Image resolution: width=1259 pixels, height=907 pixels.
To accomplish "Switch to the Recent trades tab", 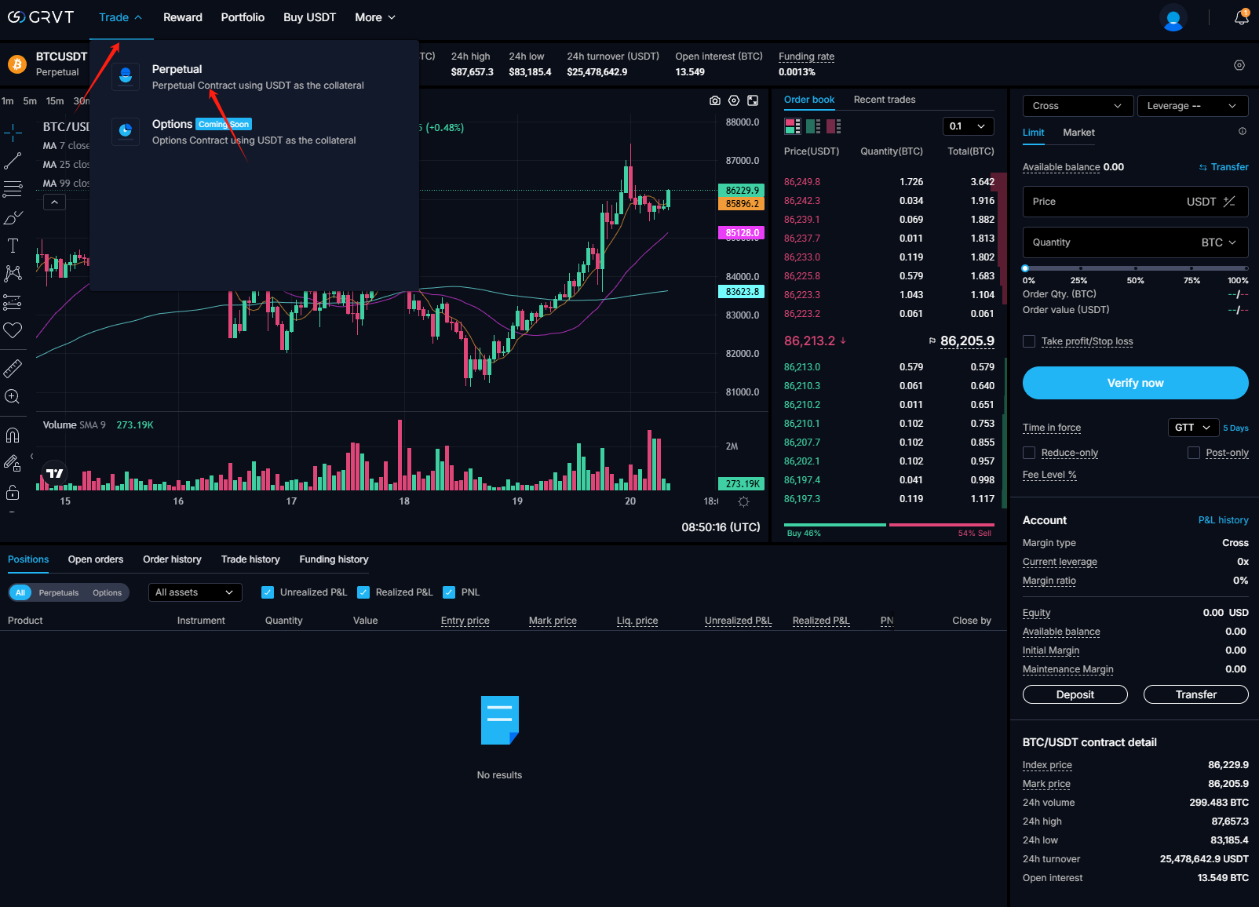I will point(885,100).
